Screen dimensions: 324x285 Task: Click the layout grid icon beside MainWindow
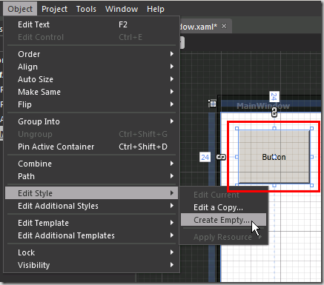[x=212, y=104]
